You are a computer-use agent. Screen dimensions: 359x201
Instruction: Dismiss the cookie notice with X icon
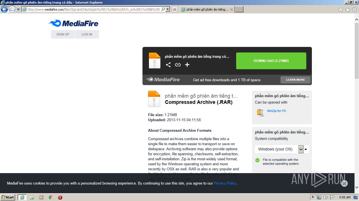point(344,183)
